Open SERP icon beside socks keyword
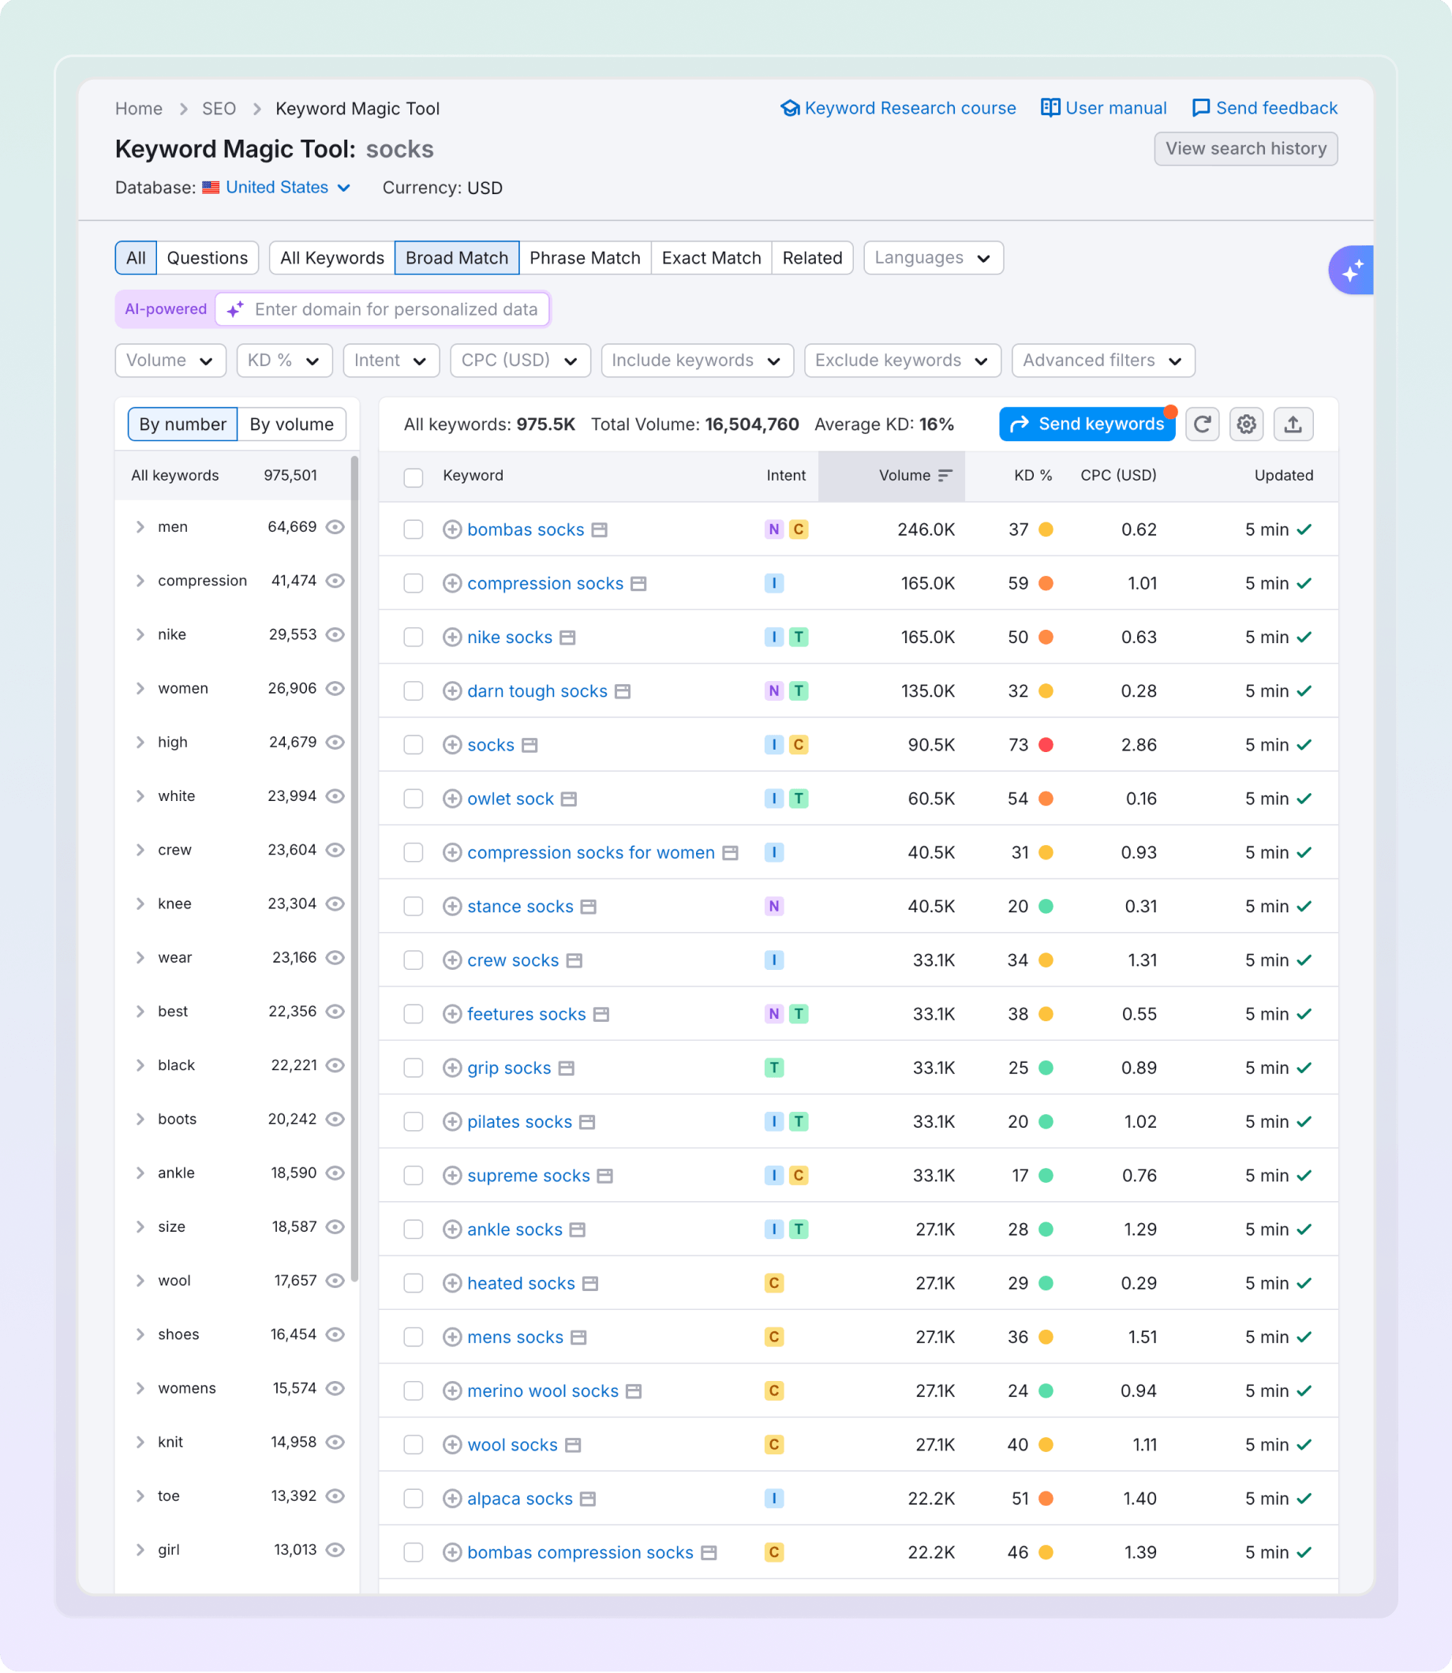The image size is (1452, 1673). (530, 746)
